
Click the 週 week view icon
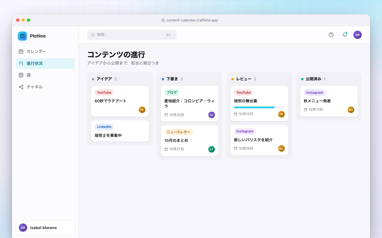pyautogui.click(x=21, y=75)
